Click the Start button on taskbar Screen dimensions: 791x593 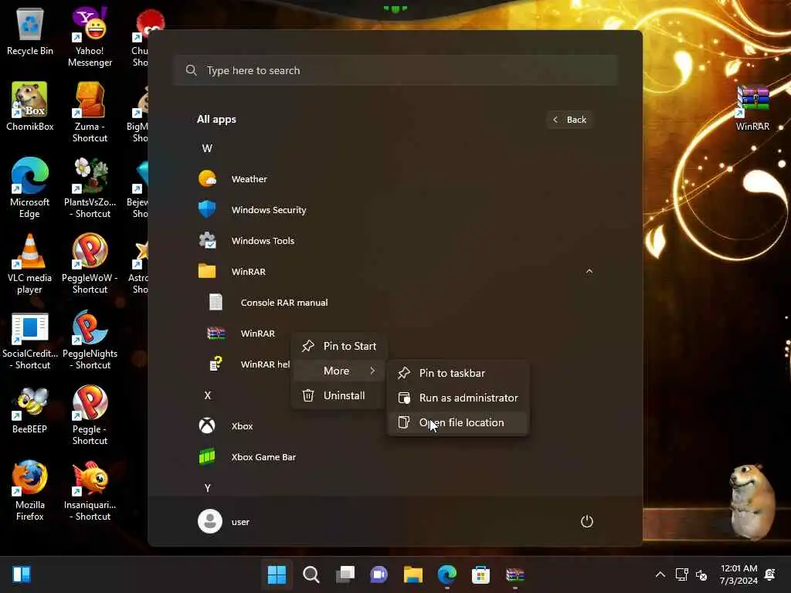click(x=277, y=574)
